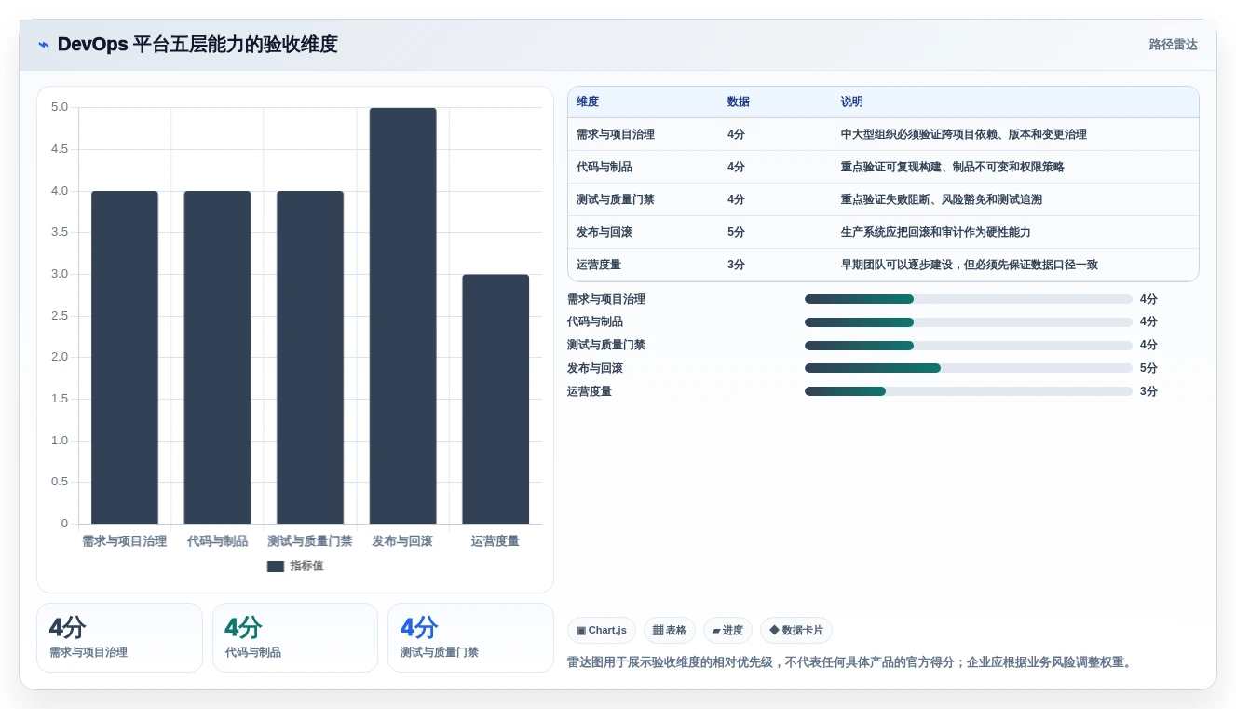The height and width of the screenshot is (709, 1236).
Task: Click the 运营度量 progress bar
Action: 968,391
